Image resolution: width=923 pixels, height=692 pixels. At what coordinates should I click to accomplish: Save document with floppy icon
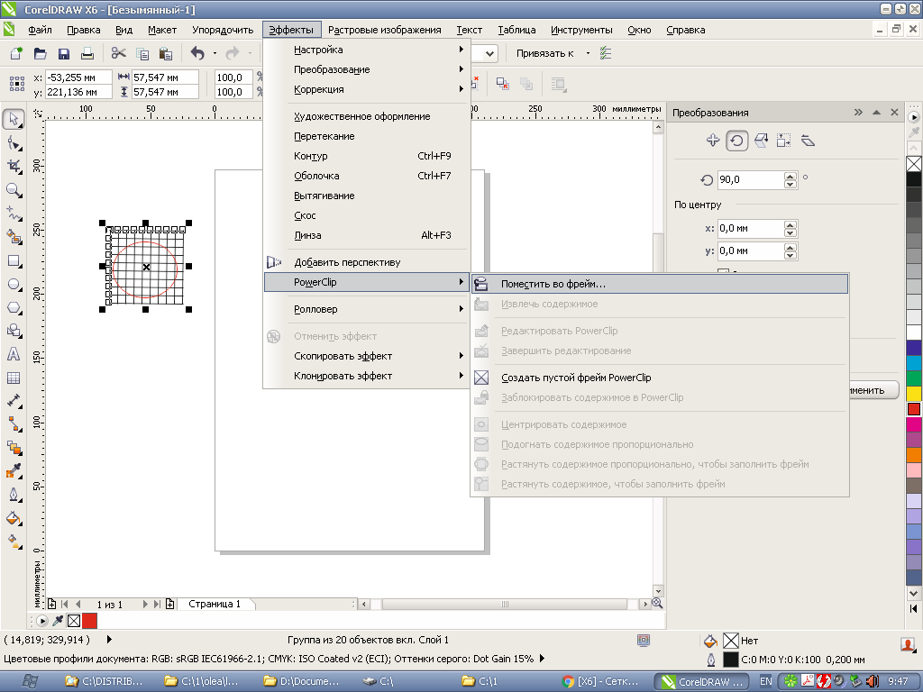(x=64, y=53)
